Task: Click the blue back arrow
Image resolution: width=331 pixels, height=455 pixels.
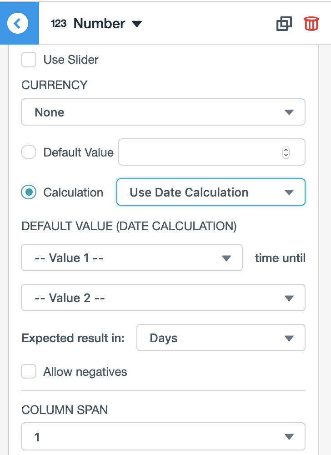Action: [18, 23]
